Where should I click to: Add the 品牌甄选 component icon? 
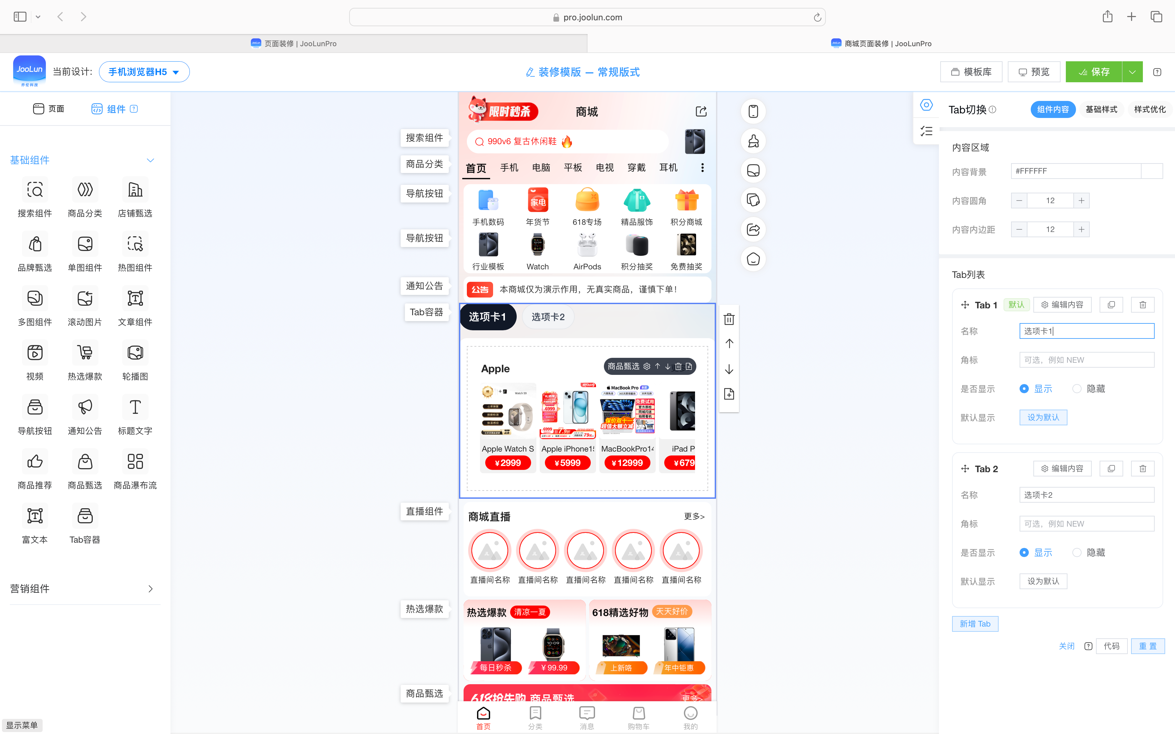tap(35, 244)
